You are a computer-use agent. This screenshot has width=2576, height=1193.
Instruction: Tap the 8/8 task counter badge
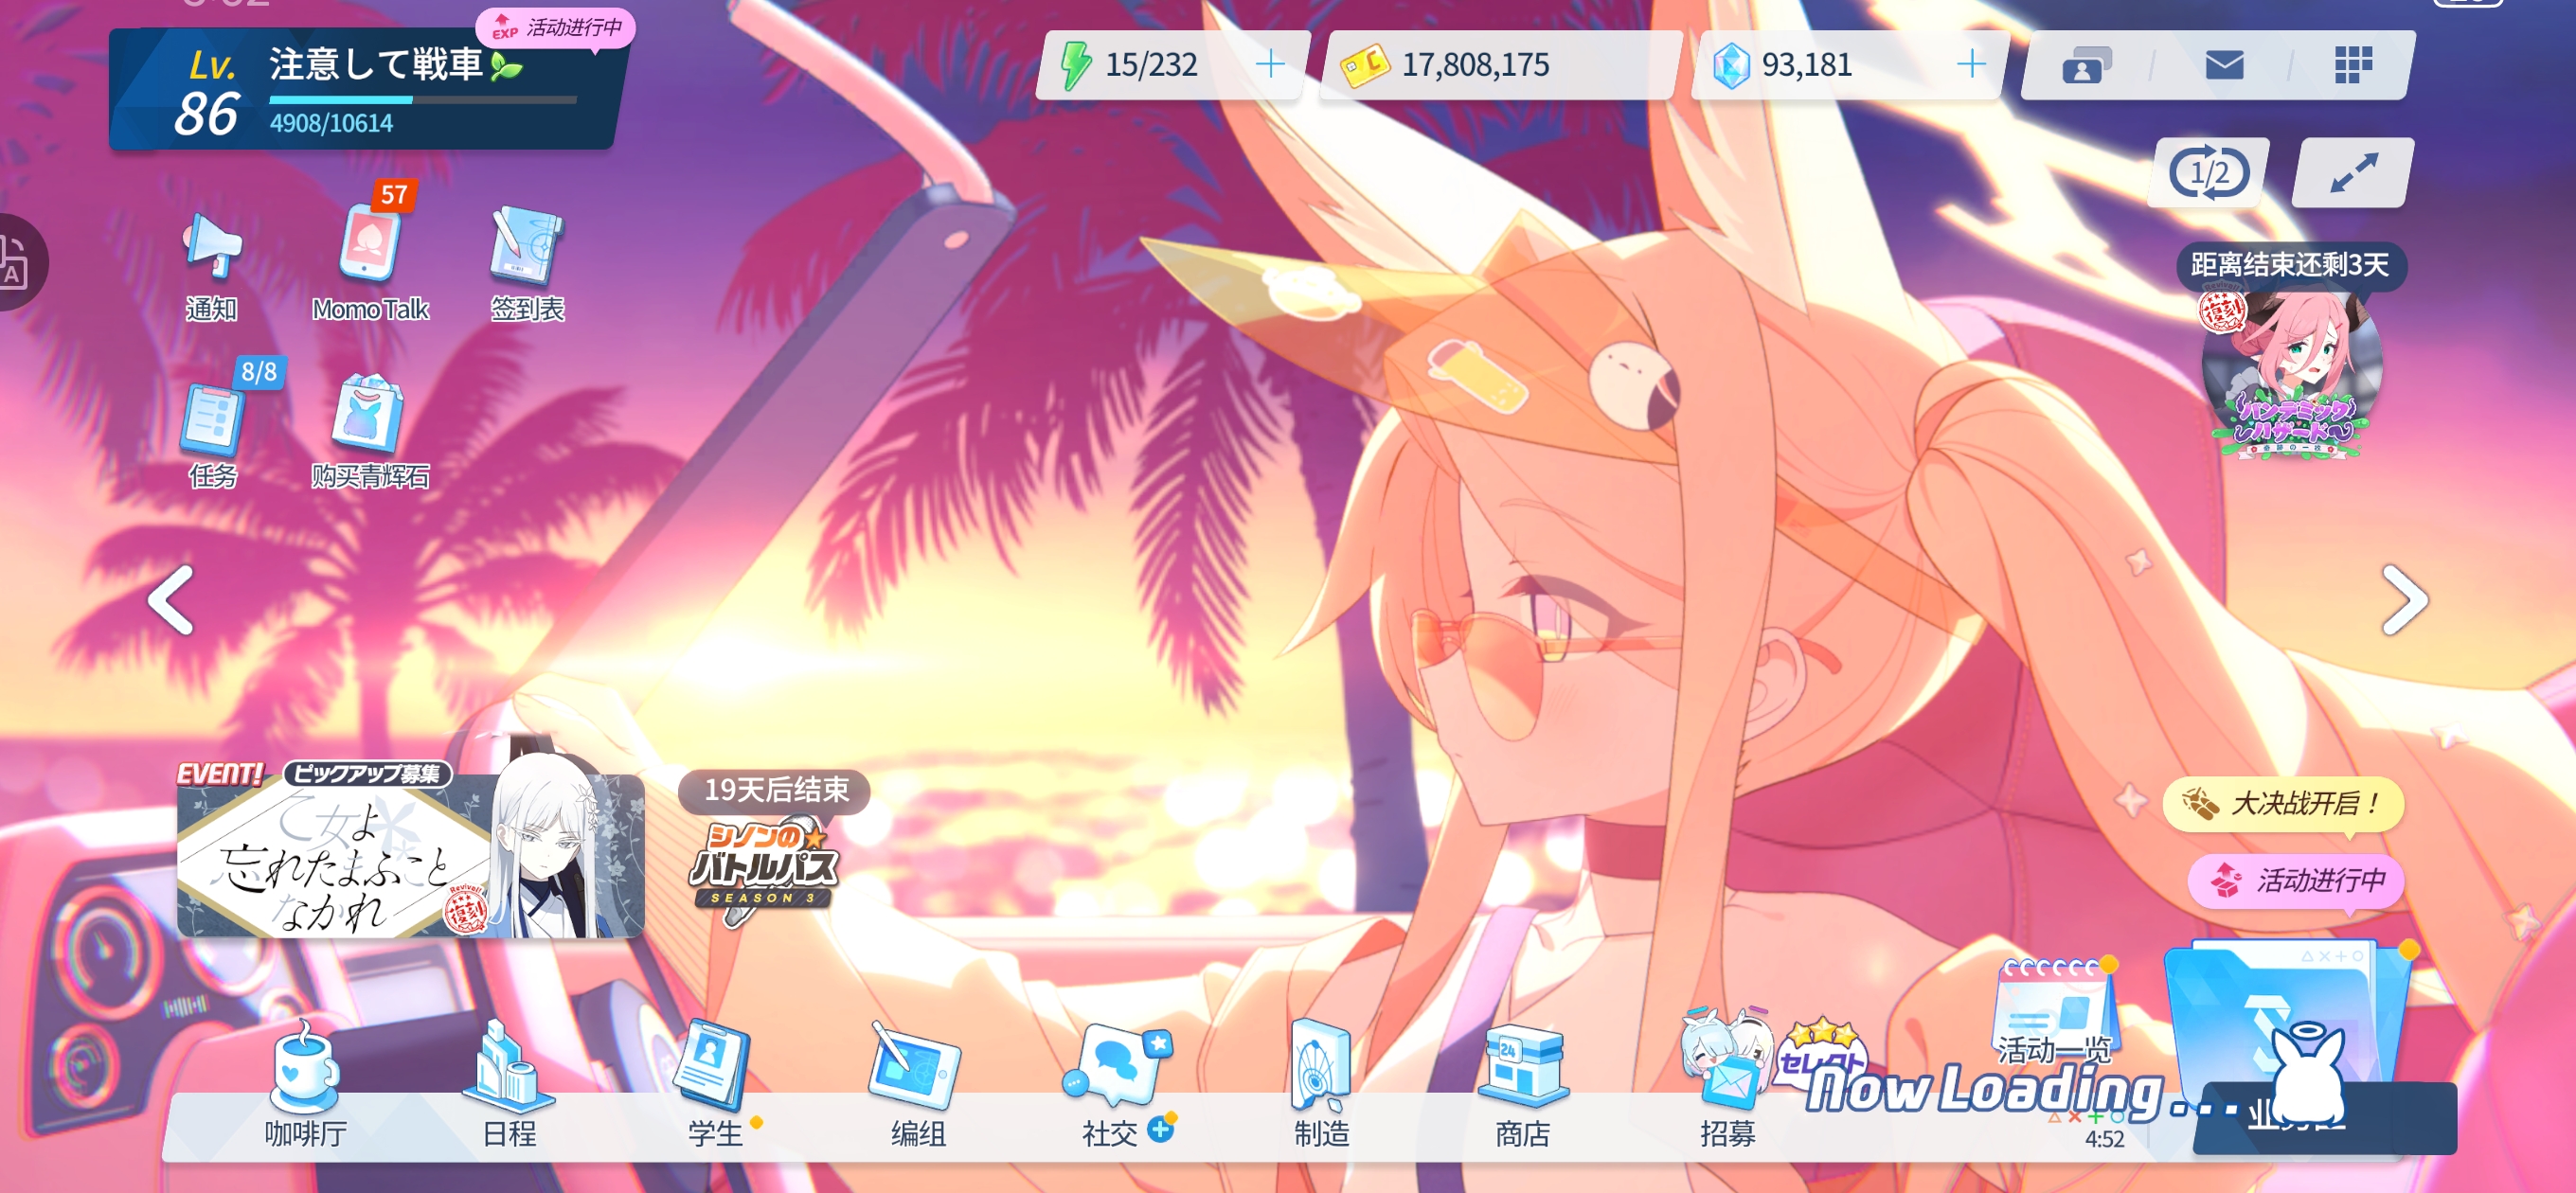pos(259,372)
